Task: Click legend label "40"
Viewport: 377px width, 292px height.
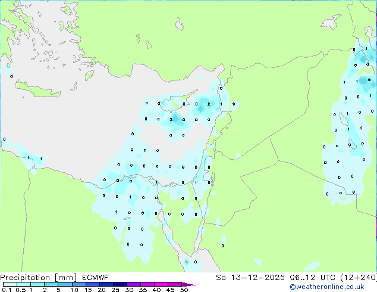Action: [156, 290]
